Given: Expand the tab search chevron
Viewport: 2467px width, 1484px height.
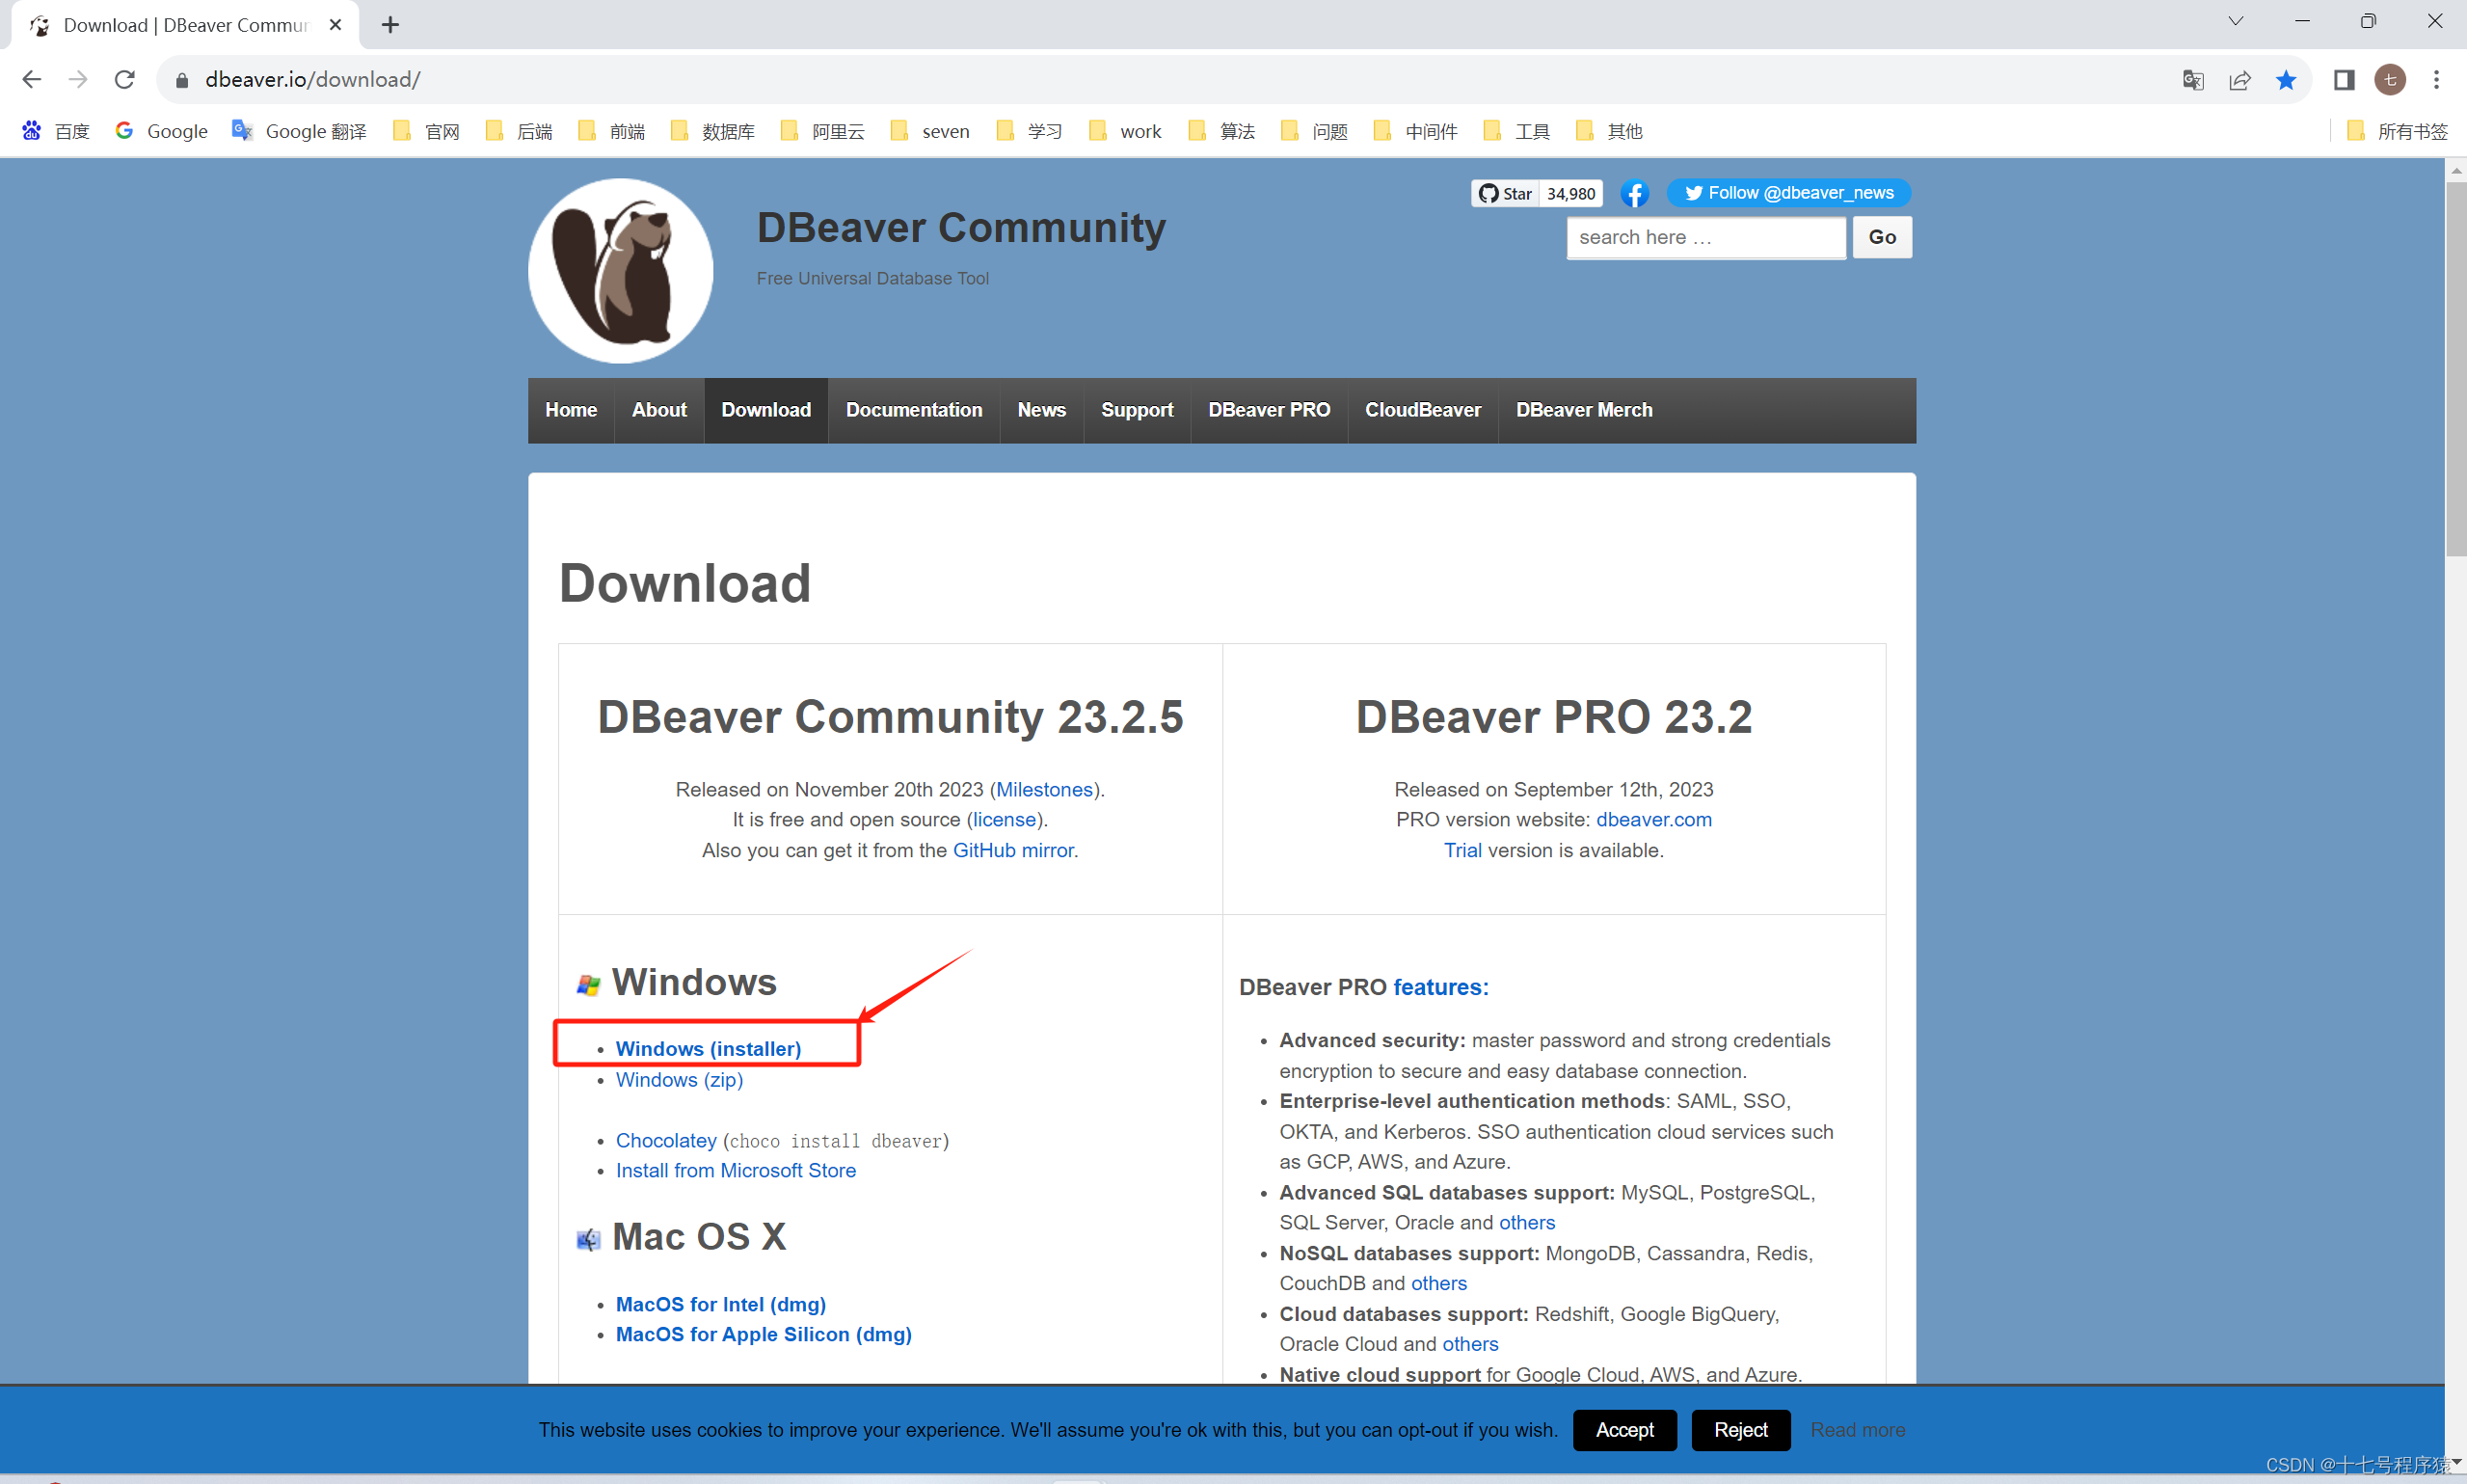Looking at the screenshot, I should coord(2236,22).
